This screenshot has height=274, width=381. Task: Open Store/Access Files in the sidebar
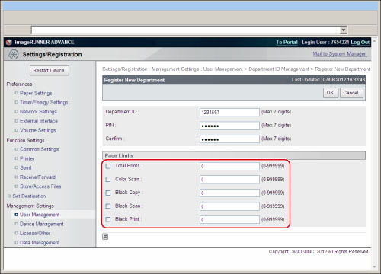pyautogui.click(x=40, y=186)
